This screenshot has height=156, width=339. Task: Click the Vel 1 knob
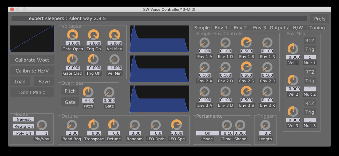293,49
